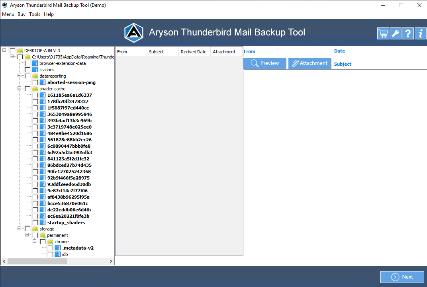427x287 pixels.
Task: Click file icon beside browser-extension-data
Action: (35, 63)
